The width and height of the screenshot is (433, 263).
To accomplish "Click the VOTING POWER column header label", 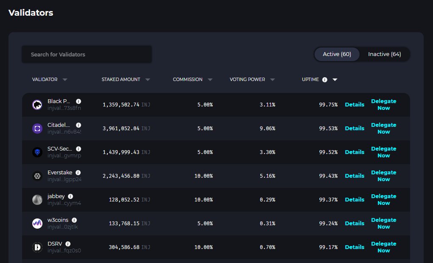I will [x=247, y=79].
